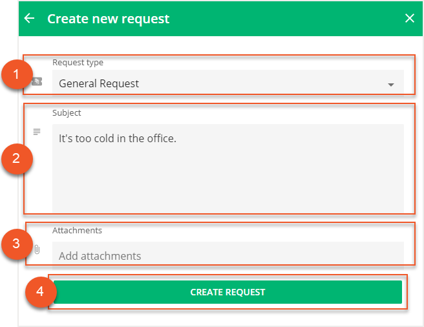Click the "Request type" field label
Viewport: 424px width, 327px height.
pos(78,63)
